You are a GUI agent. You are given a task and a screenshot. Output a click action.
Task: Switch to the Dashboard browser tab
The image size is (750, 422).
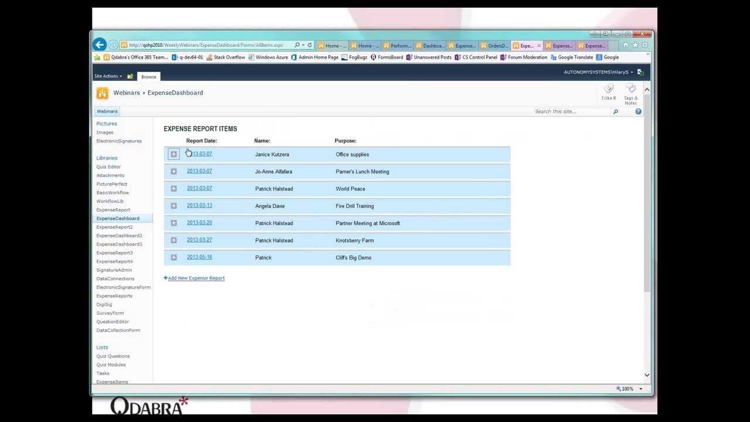[429, 46]
